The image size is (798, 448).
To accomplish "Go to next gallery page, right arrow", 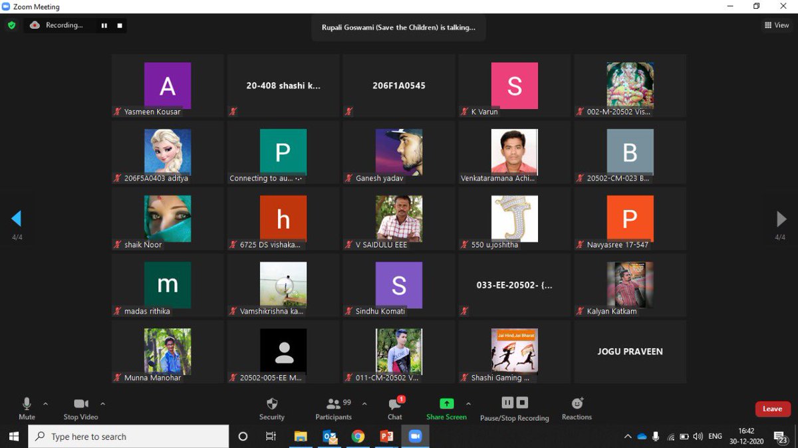I will click(x=781, y=219).
